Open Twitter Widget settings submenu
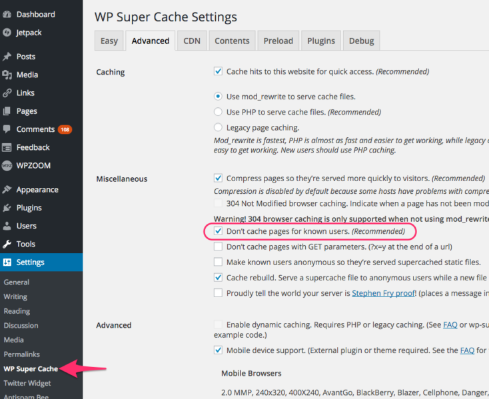This screenshot has width=489, height=399. pyautogui.click(x=27, y=383)
